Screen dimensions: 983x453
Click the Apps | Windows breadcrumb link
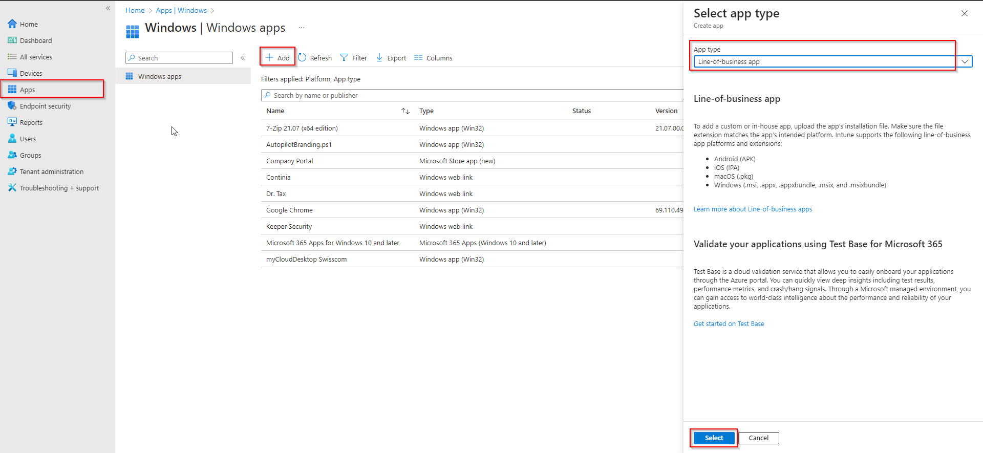click(181, 10)
